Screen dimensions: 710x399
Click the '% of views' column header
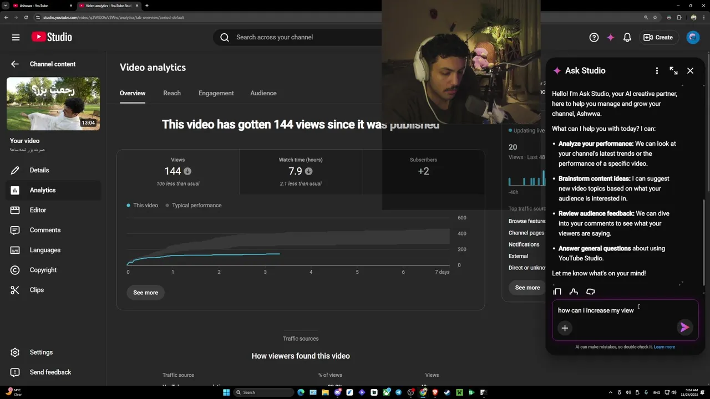(330, 375)
